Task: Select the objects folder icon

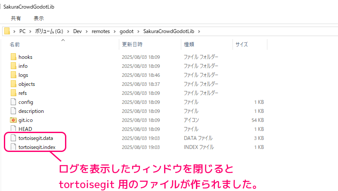Action: (13, 84)
